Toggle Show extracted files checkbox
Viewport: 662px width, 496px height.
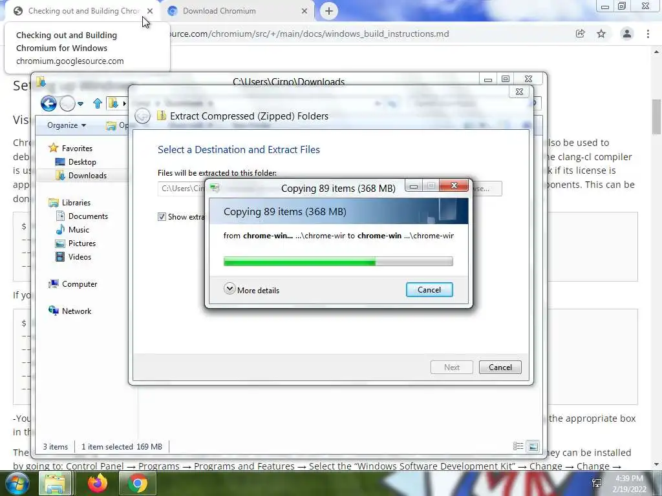click(162, 217)
